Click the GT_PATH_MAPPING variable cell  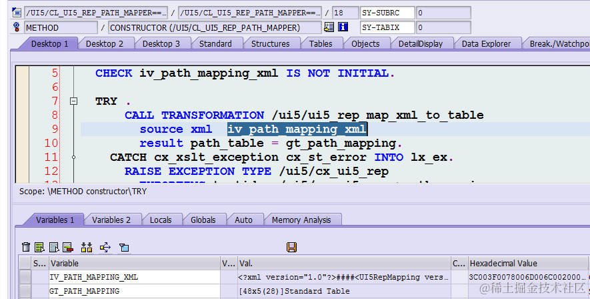point(134,291)
